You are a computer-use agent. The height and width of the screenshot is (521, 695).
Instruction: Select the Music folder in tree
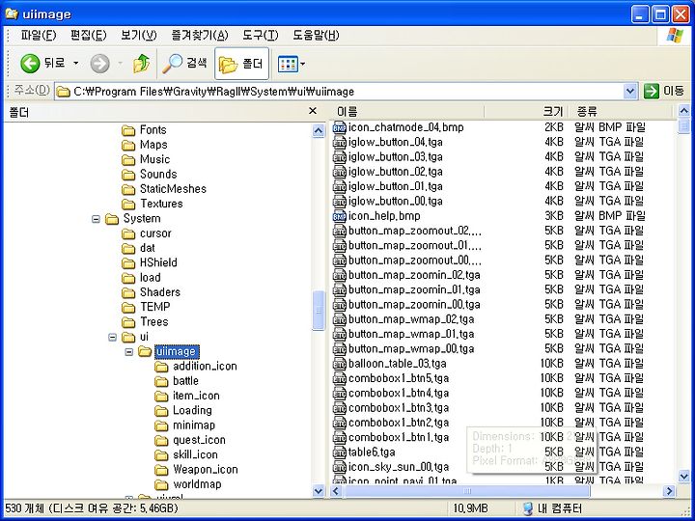click(154, 159)
